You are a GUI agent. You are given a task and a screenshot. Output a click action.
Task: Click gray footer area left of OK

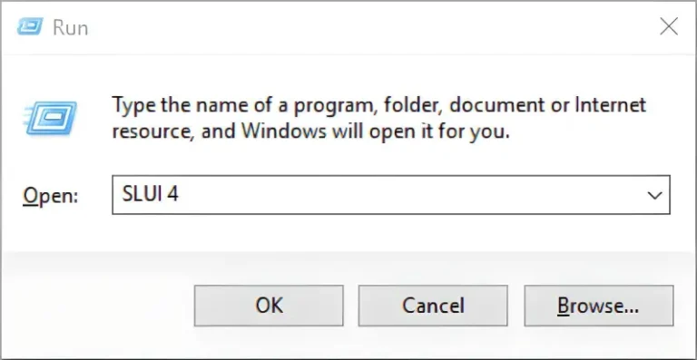tap(98, 306)
